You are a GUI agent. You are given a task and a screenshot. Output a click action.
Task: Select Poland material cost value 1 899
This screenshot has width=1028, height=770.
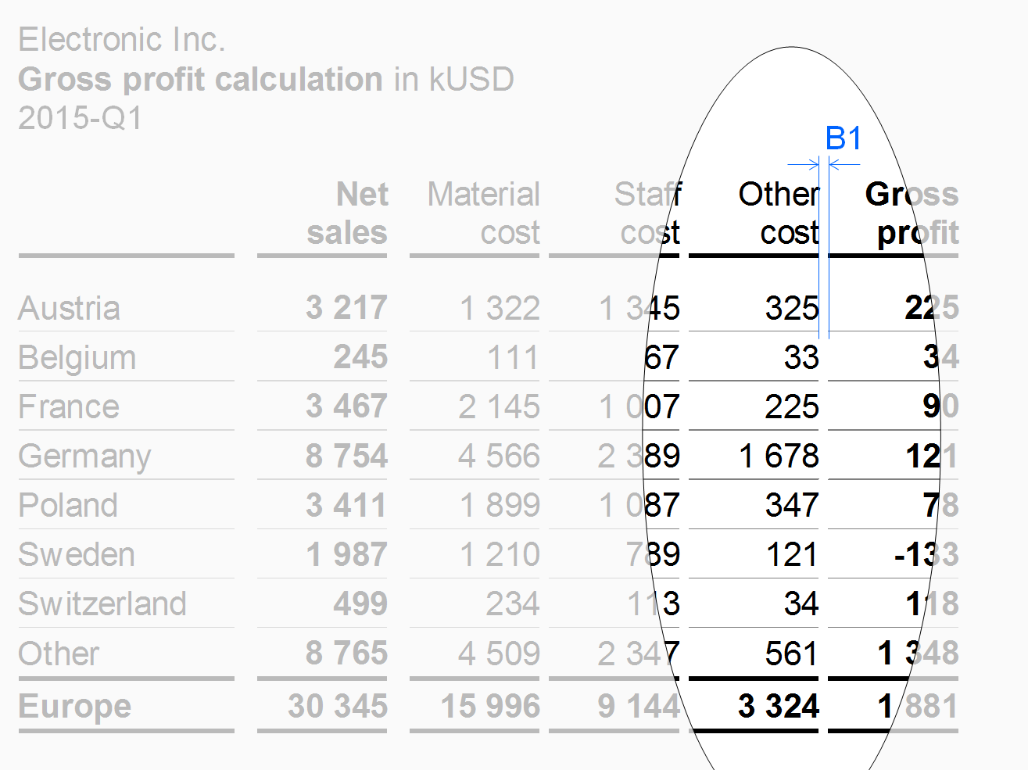(500, 505)
